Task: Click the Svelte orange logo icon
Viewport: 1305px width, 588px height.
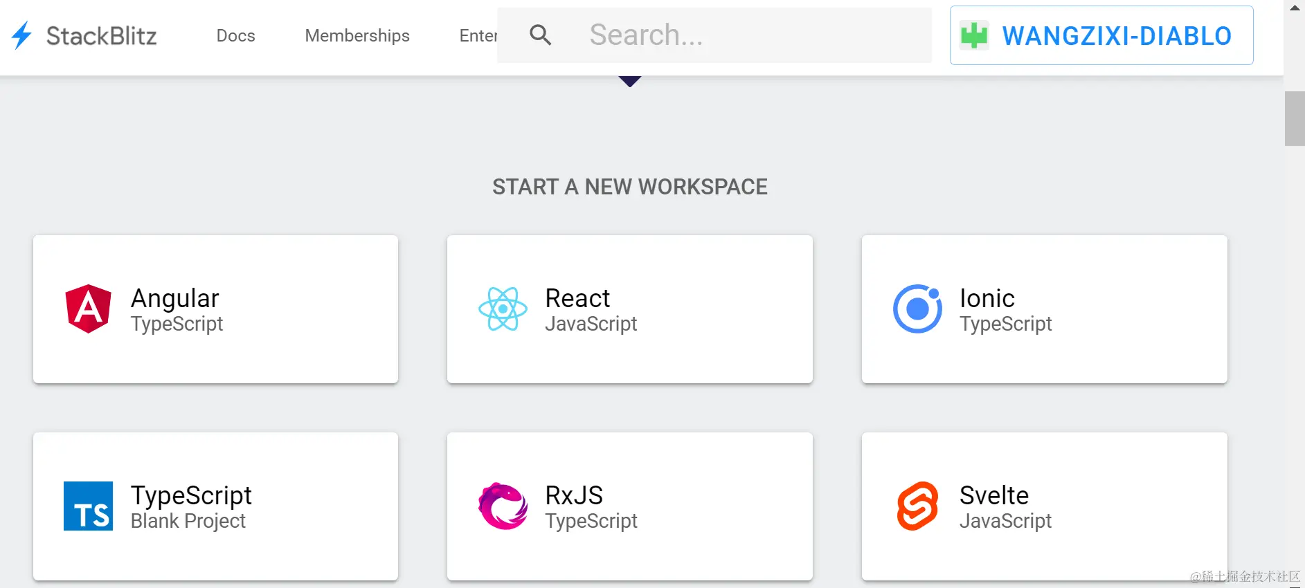Action: click(x=917, y=506)
